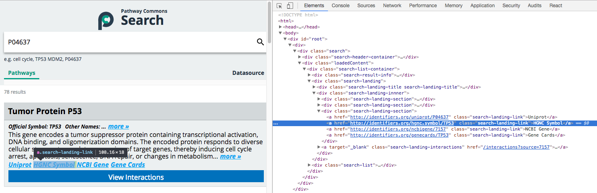The height and width of the screenshot is (193, 597).
Task: Expand the search-landing-title node
Action: (x=314, y=87)
